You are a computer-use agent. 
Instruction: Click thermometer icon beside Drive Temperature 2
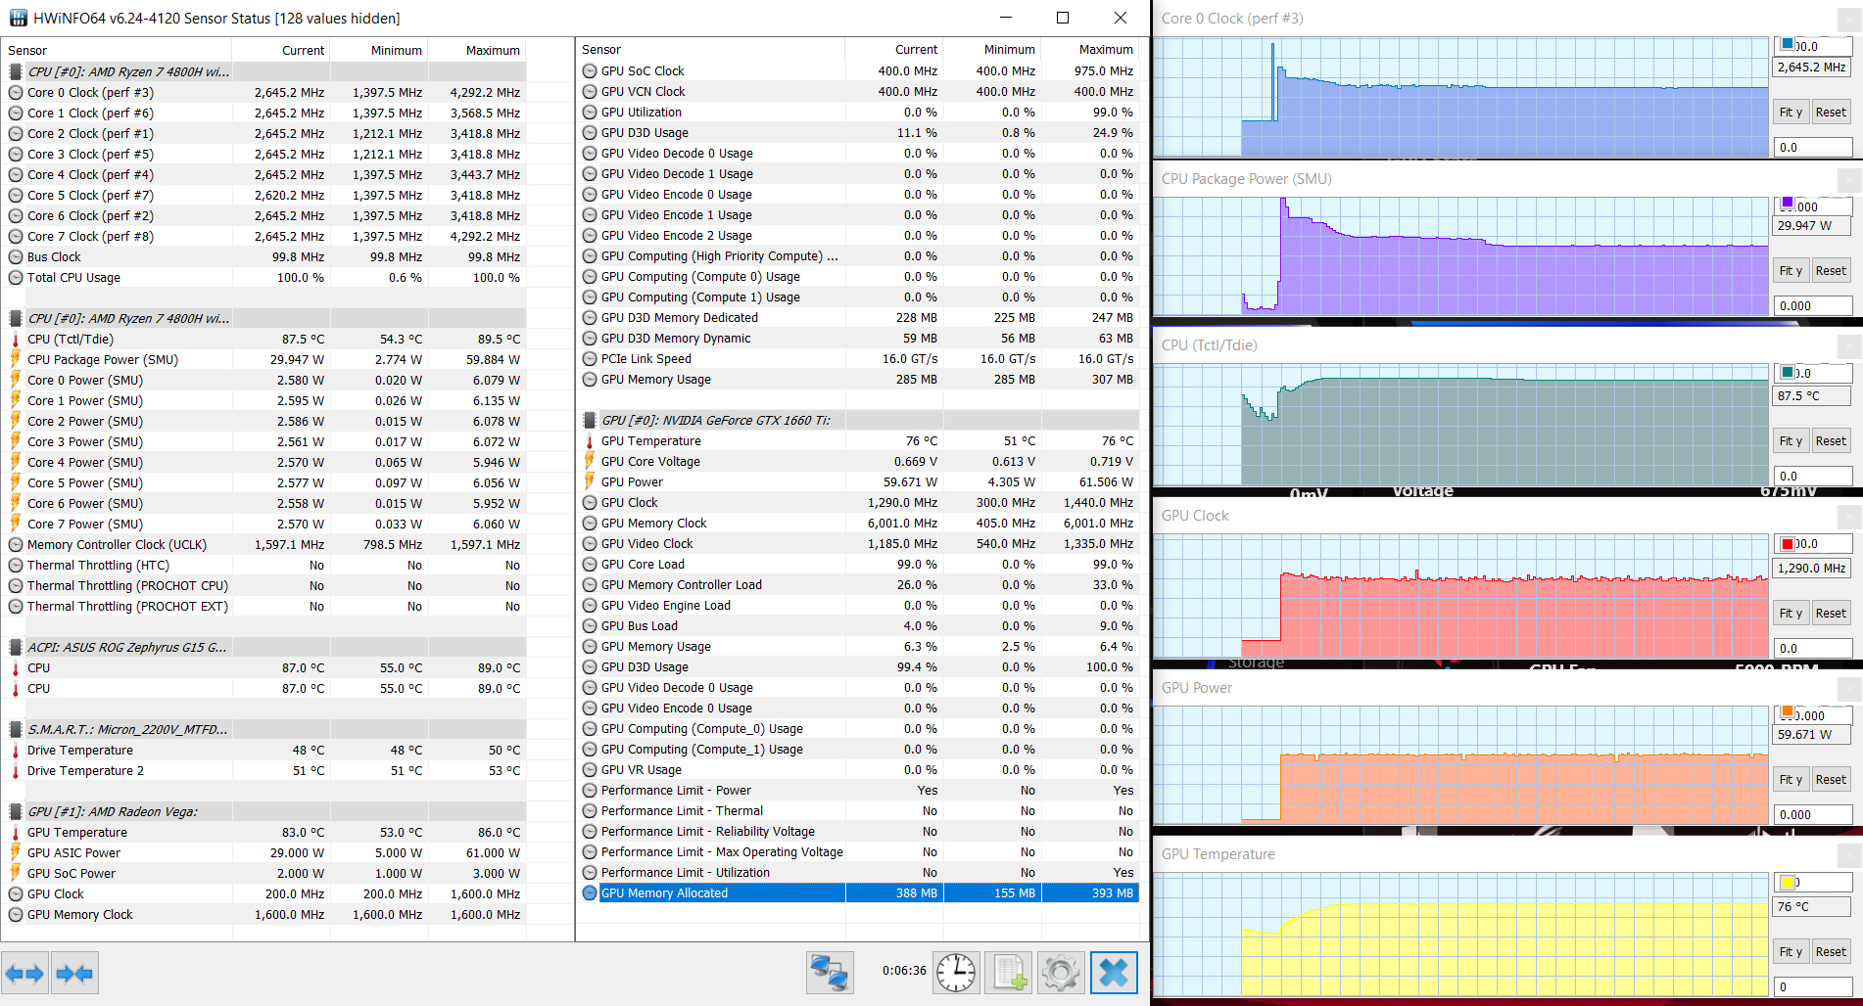16,771
